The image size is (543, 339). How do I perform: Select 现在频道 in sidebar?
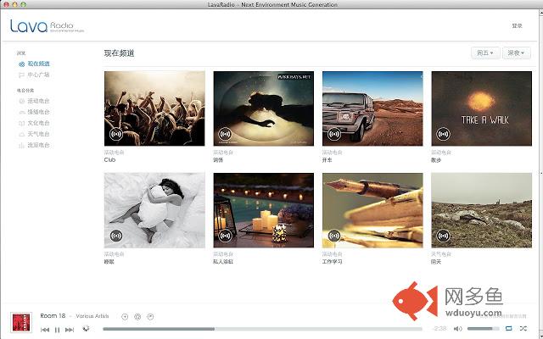[x=34, y=64]
